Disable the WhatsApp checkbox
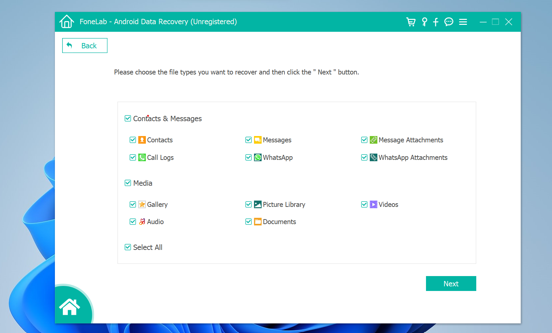The width and height of the screenshot is (552, 333). coord(248,157)
